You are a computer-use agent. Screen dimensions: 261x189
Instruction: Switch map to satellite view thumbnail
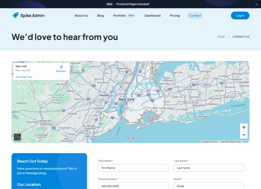tap(17, 137)
